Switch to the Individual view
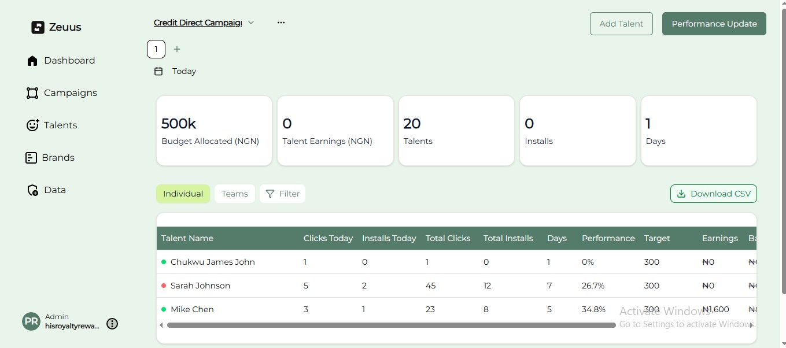This screenshot has width=786, height=348. pyautogui.click(x=183, y=194)
